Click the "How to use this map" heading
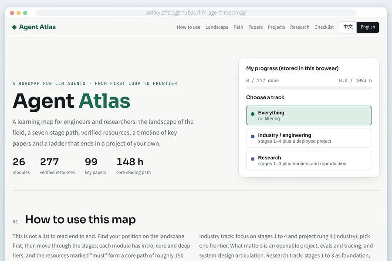This screenshot has width=392, height=261. pyautogui.click(x=81, y=220)
